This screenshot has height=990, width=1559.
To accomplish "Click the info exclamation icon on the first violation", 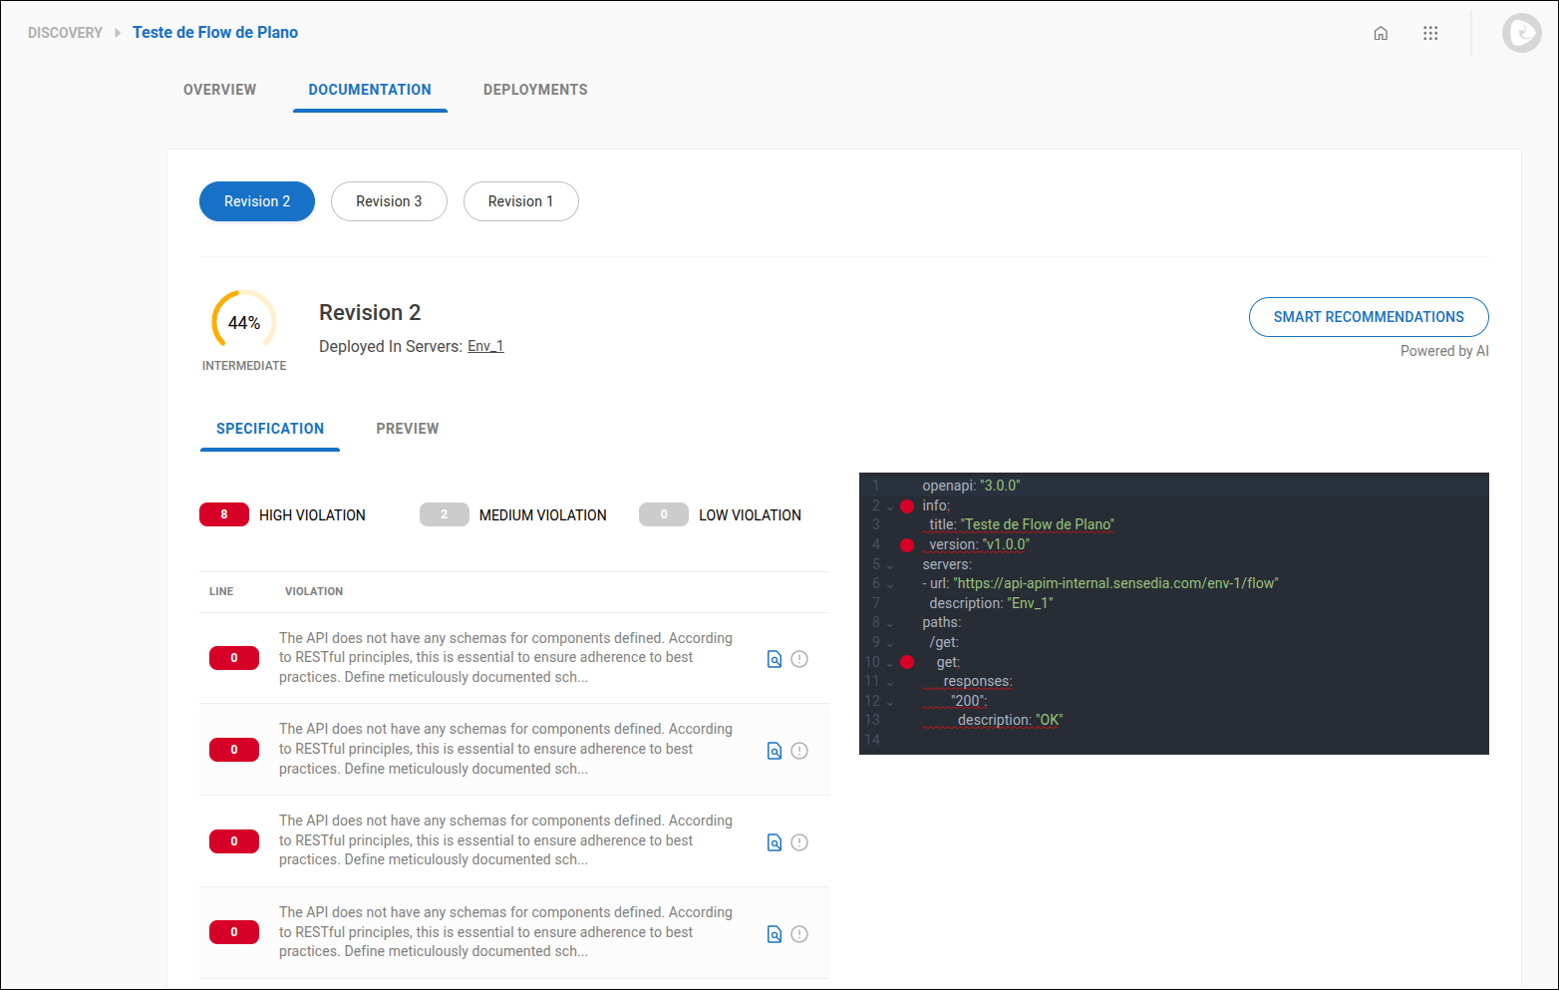I will pos(799,658).
